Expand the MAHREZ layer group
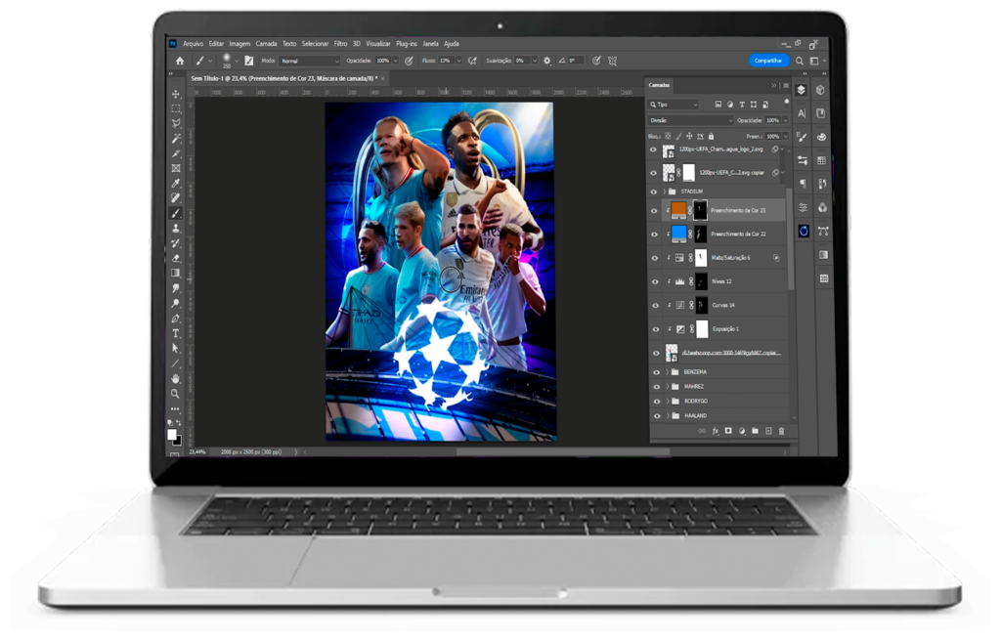The image size is (1001, 640). (x=667, y=387)
